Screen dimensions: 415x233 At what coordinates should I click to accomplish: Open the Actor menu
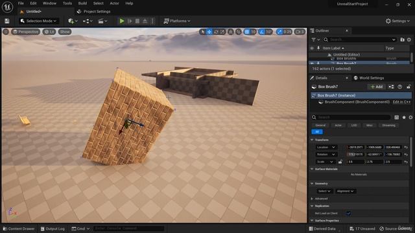click(x=114, y=3)
